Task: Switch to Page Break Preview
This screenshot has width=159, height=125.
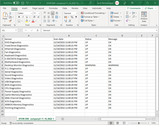Action: (x=124, y=123)
